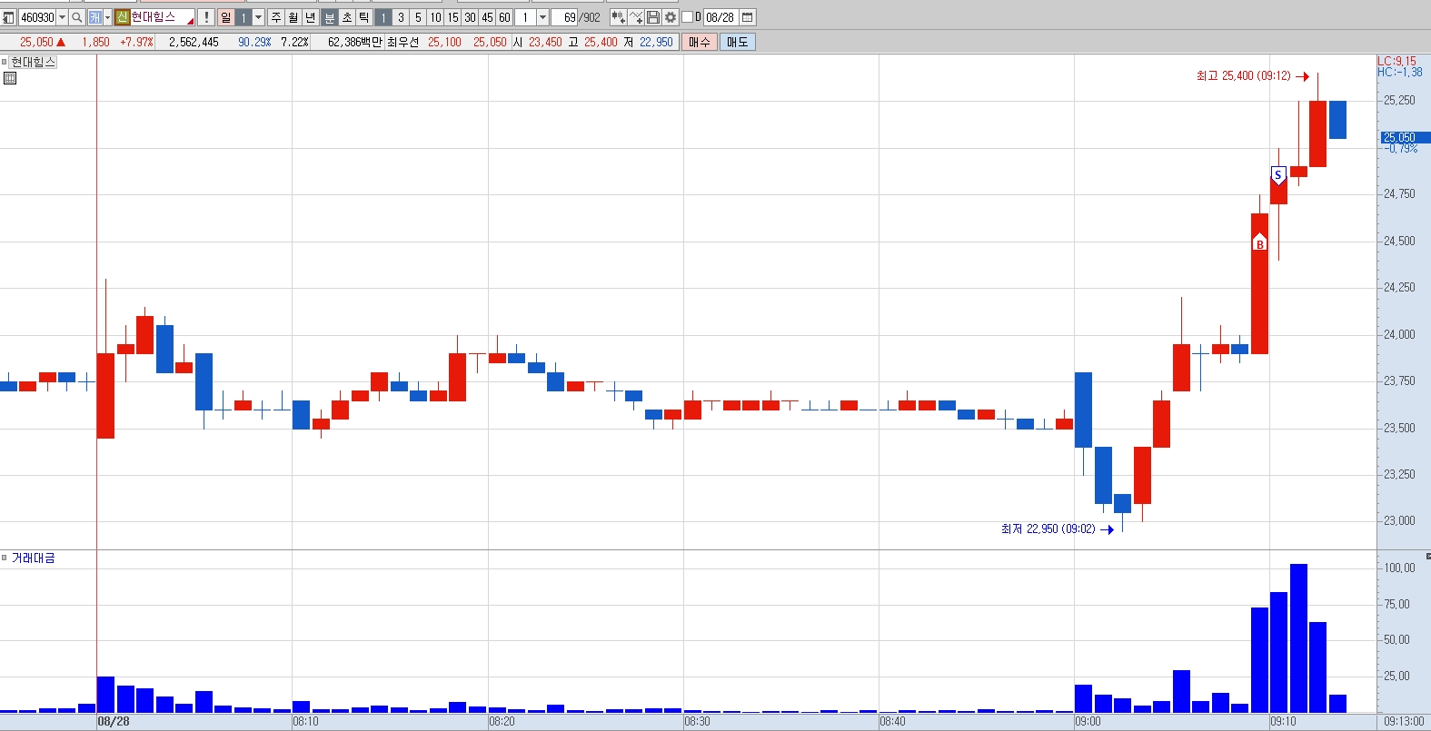The image size is (1431, 731).
Task: Open the calendar date picker icon
Action: tap(748, 17)
